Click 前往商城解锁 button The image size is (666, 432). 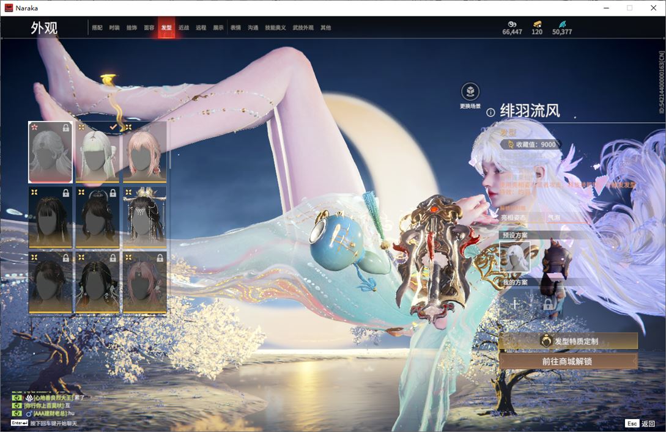pos(569,362)
